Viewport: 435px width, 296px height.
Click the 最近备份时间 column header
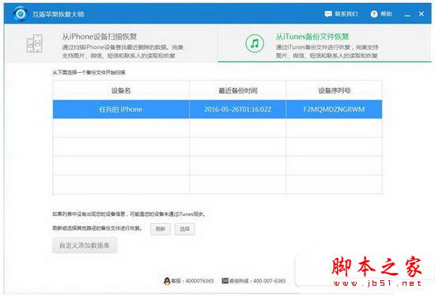coord(238,90)
